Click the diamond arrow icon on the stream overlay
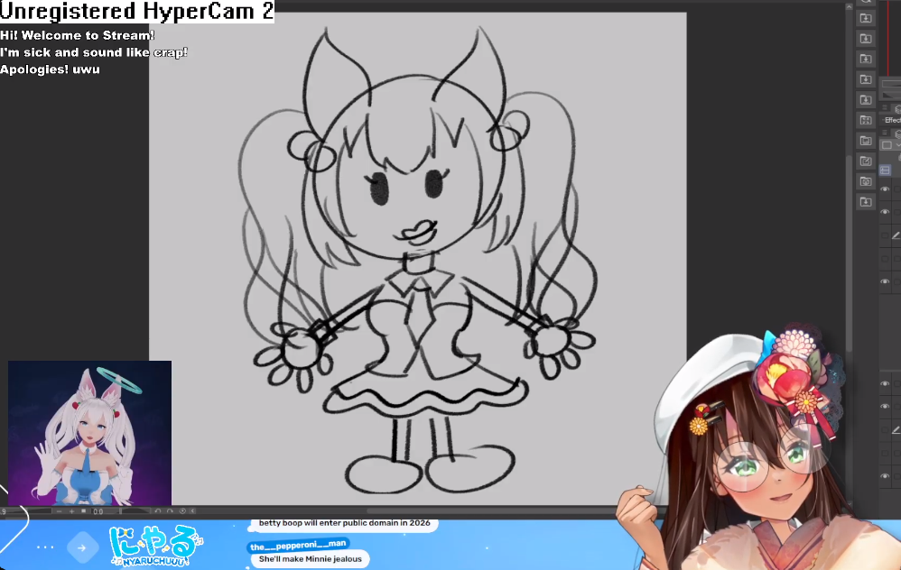 click(81, 547)
